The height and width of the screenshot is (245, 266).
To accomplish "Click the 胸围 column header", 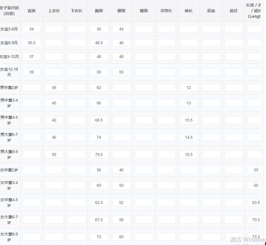I will point(99,11).
